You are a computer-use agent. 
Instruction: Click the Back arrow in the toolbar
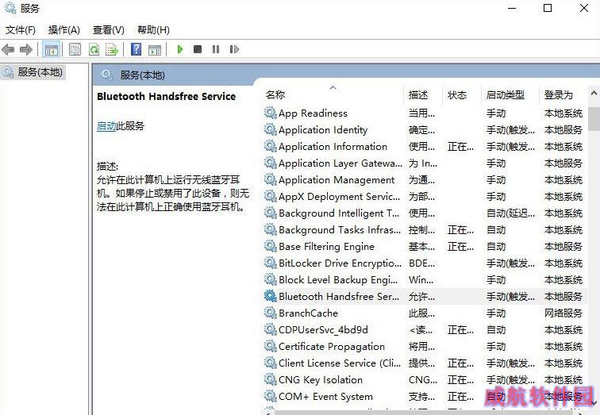pos(8,49)
